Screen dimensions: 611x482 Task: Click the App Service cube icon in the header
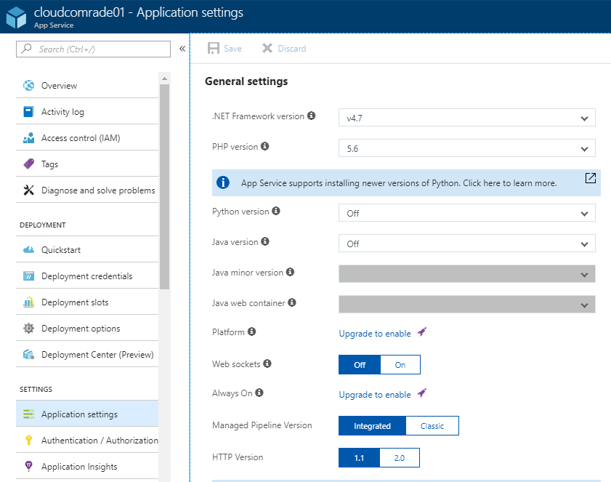click(x=17, y=17)
